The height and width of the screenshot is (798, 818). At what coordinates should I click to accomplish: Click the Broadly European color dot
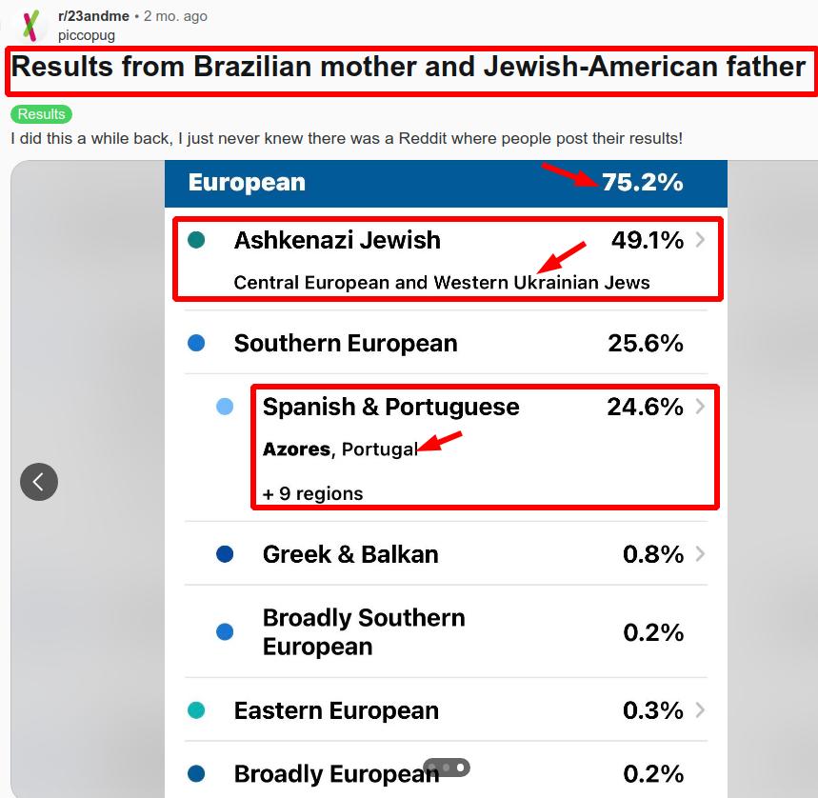197,773
